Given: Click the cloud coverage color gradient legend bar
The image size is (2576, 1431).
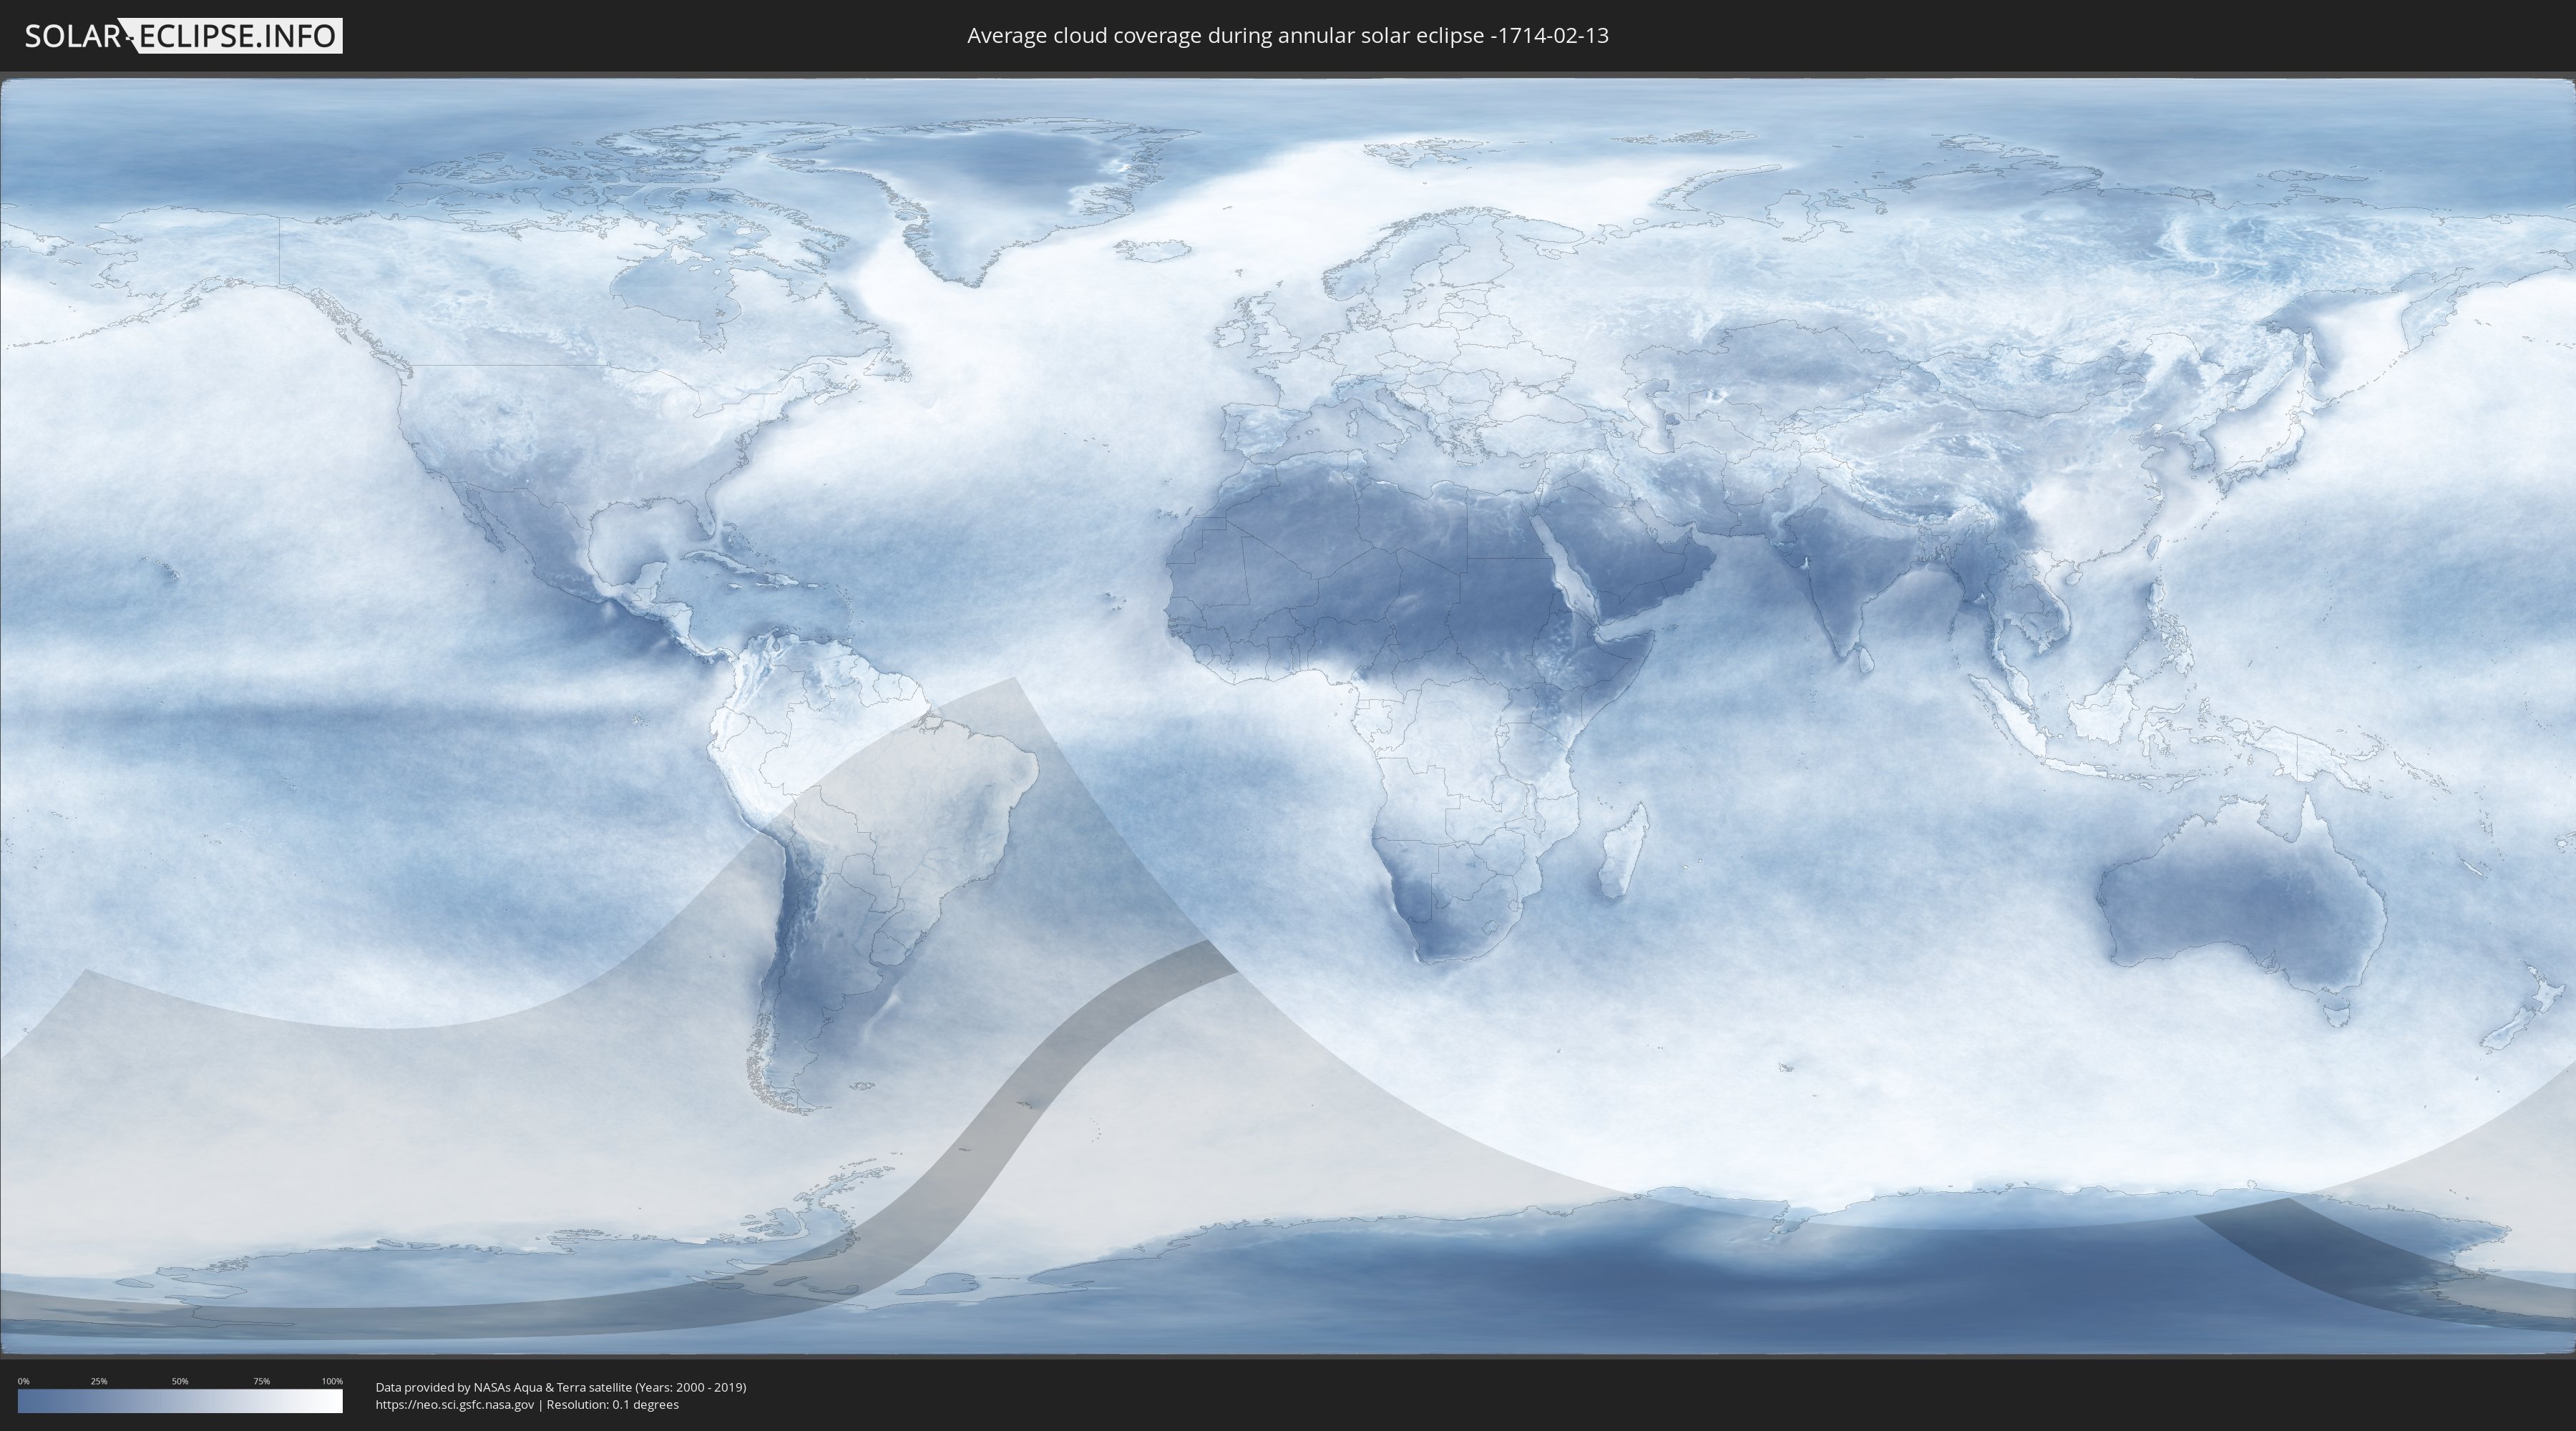Looking at the screenshot, I should [180, 1401].
